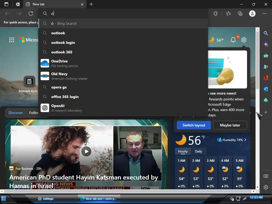This screenshot has height=204, width=272.
Task: Select the Old Navy suggestion
Action: coord(123,76)
